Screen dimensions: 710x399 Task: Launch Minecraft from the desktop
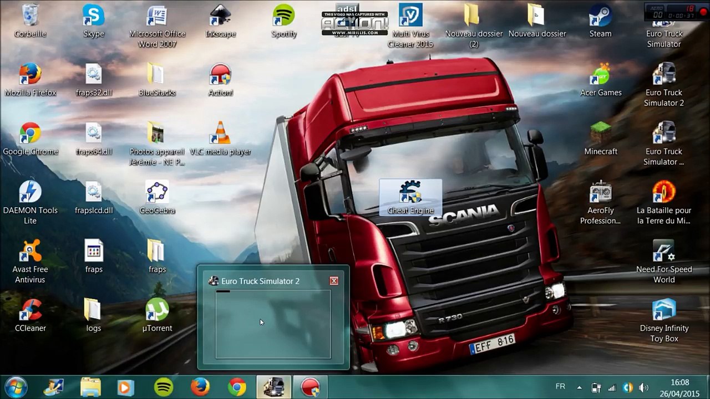[600, 139]
